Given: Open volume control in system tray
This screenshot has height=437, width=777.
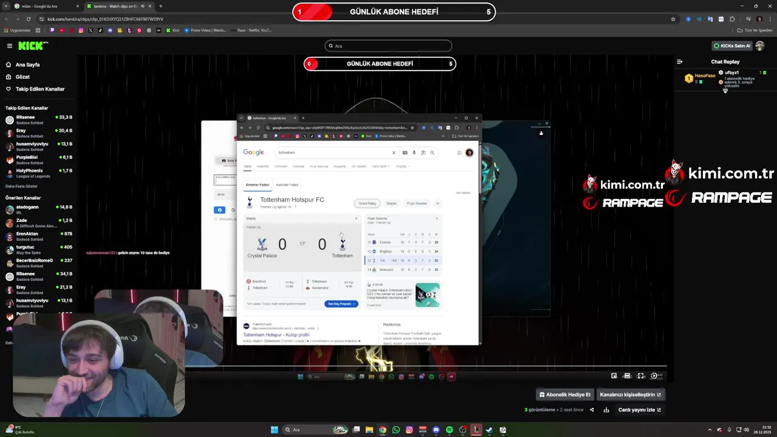Looking at the screenshot, I should (747, 430).
